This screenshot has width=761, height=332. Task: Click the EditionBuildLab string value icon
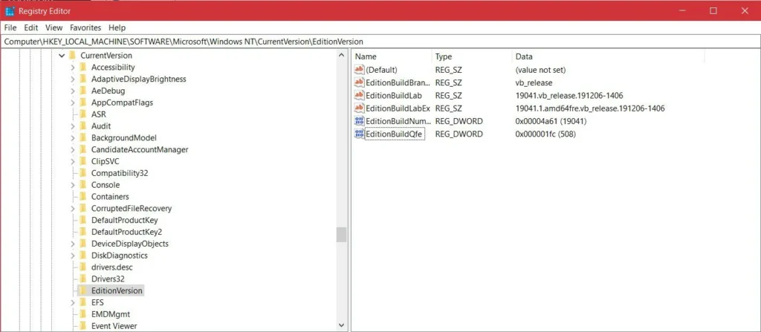click(x=359, y=95)
